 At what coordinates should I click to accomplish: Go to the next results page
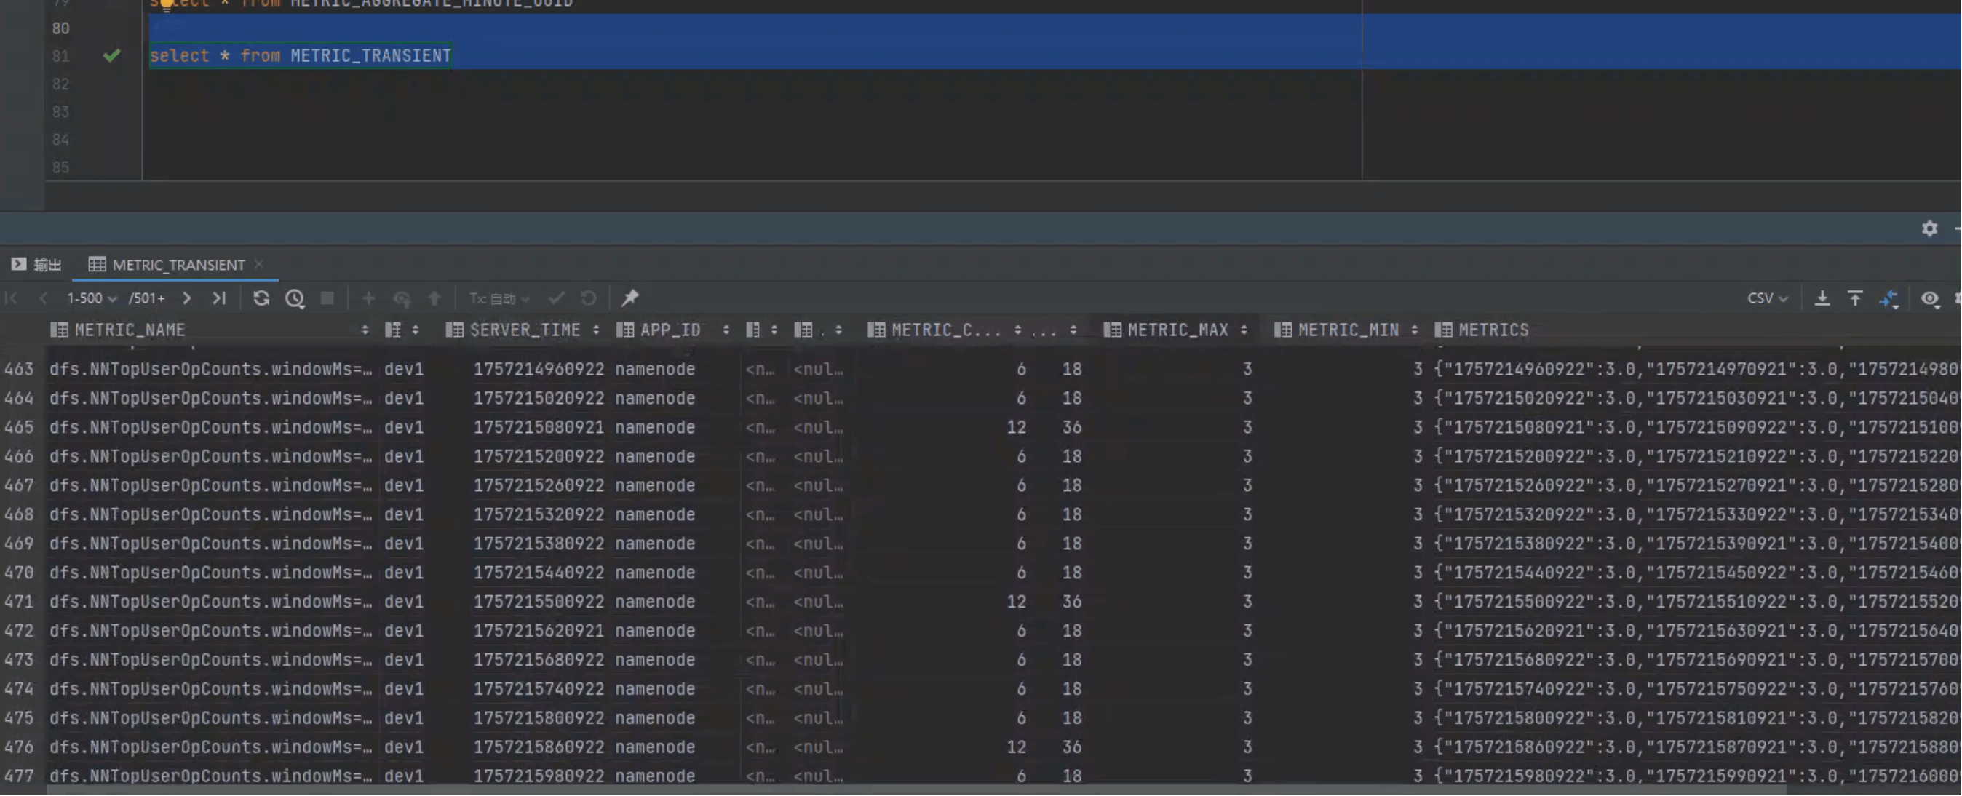tap(186, 298)
